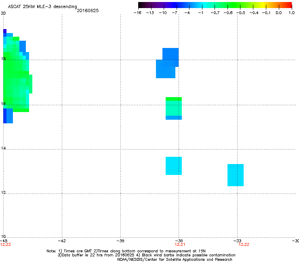This screenshot has width=299, height=262.
Task: Click the latitude 10 axis label
Action: [3, 237]
